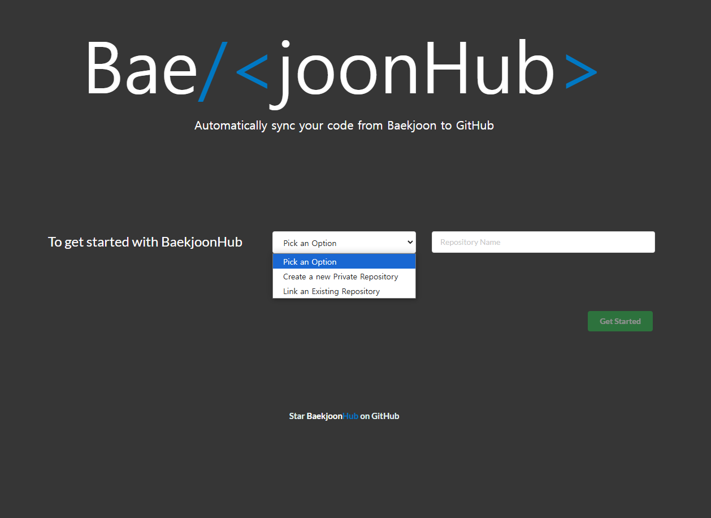The height and width of the screenshot is (518, 711).
Task: Select the highlighted Pick an Option entry
Action: (344, 262)
